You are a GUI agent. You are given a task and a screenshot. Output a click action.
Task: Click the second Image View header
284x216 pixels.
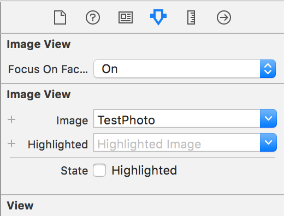[39, 94]
